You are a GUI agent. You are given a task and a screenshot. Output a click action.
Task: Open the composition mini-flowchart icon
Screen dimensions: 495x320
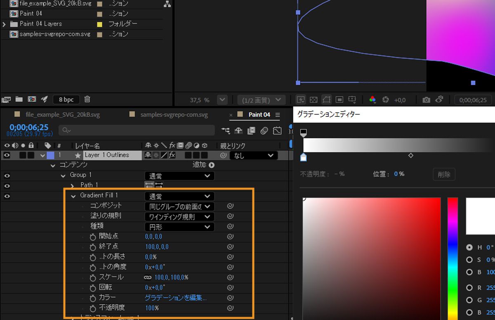(226, 130)
